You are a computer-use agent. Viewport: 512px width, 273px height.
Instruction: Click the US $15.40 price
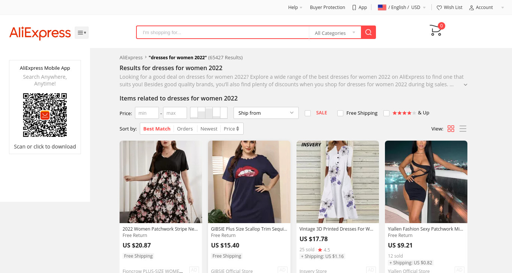tap(225, 245)
